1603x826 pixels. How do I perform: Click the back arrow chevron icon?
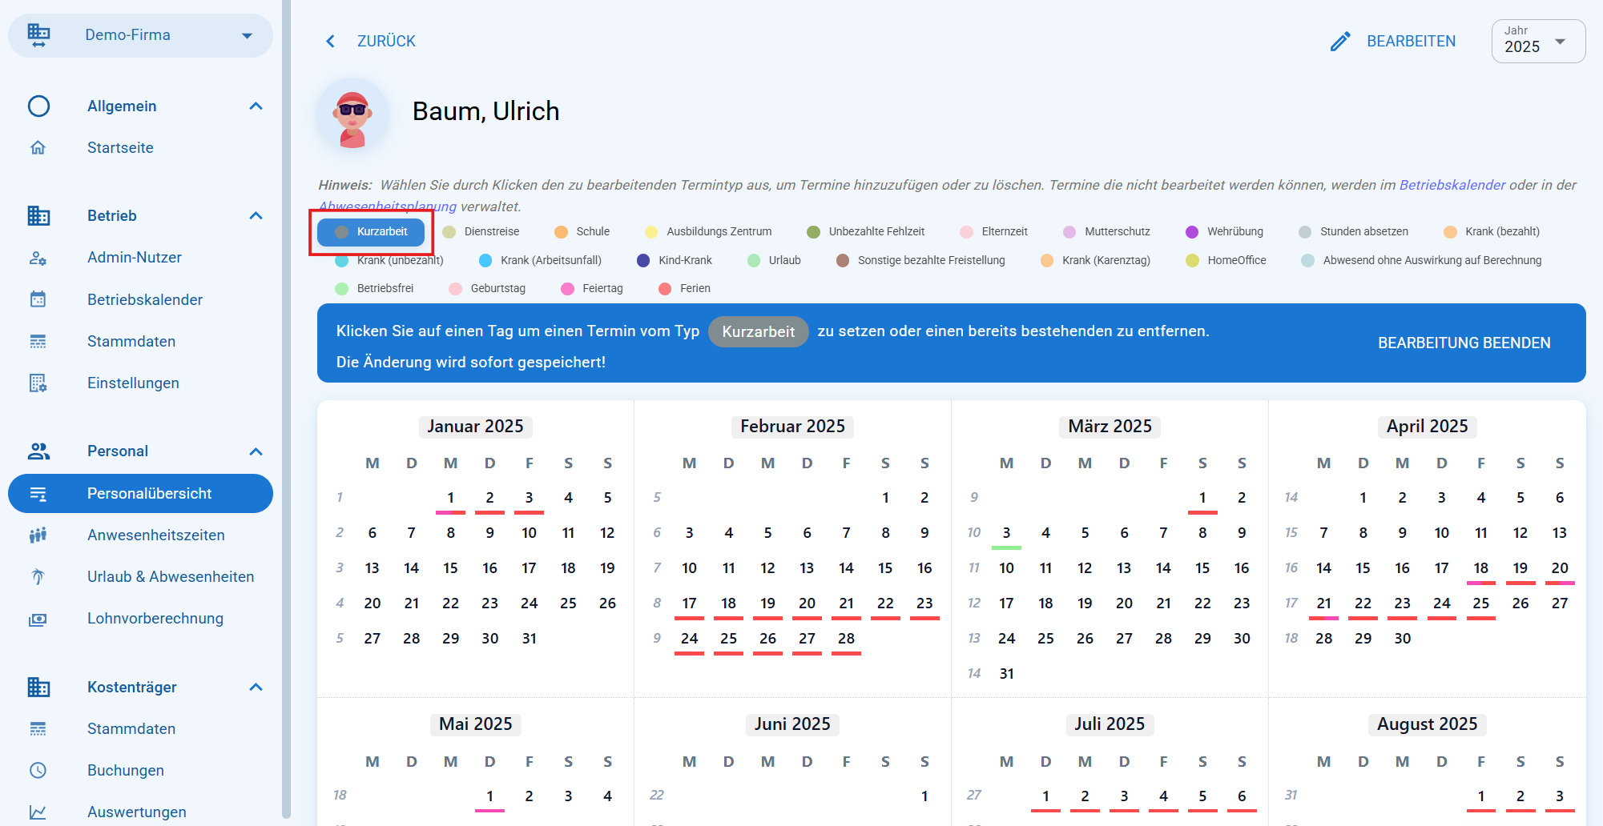tap(330, 41)
